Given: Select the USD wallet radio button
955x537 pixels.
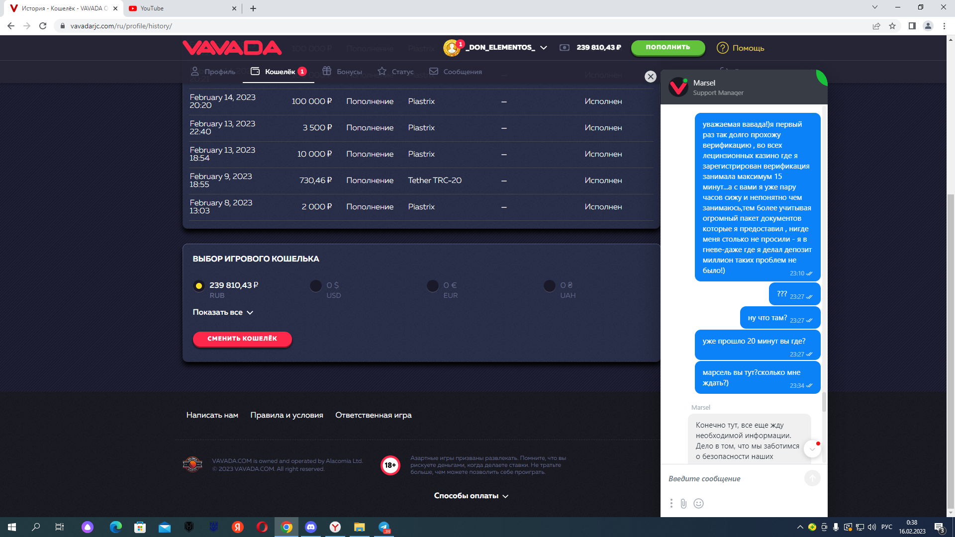Looking at the screenshot, I should click(316, 286).
